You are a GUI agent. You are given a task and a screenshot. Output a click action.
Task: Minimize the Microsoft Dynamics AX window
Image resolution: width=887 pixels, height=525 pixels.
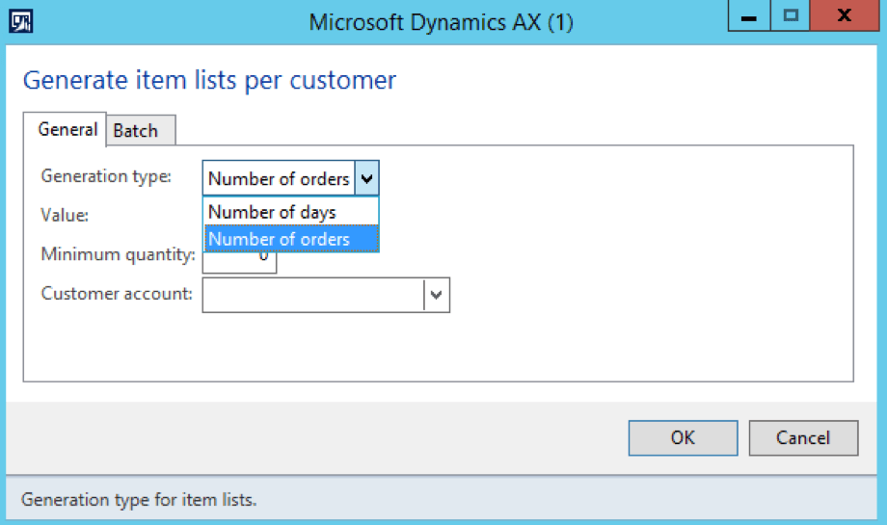click(x=748, y=16)
